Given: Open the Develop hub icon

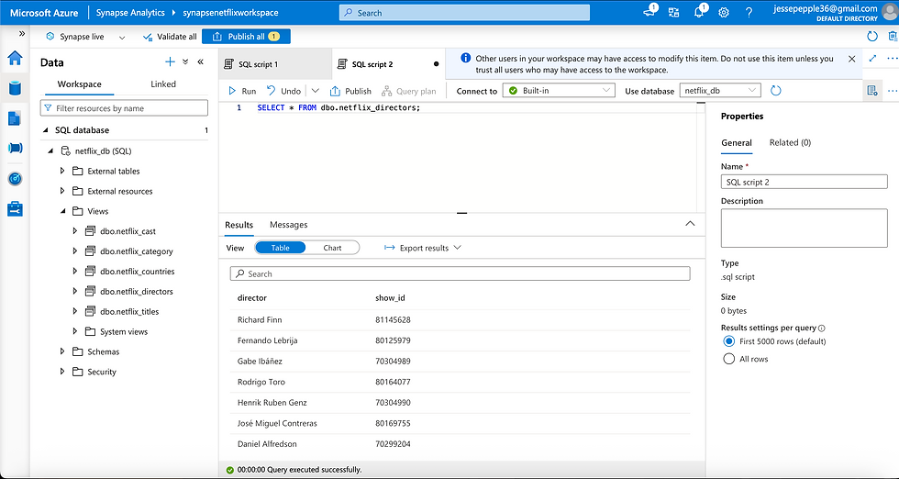Looking at the screenshot, I should pos(15,118).
